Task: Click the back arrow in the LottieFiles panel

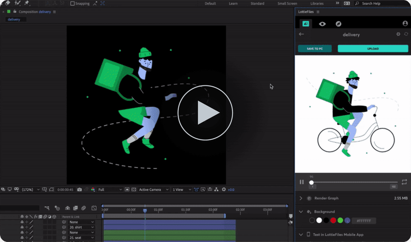Action: (x=301, y=34)
